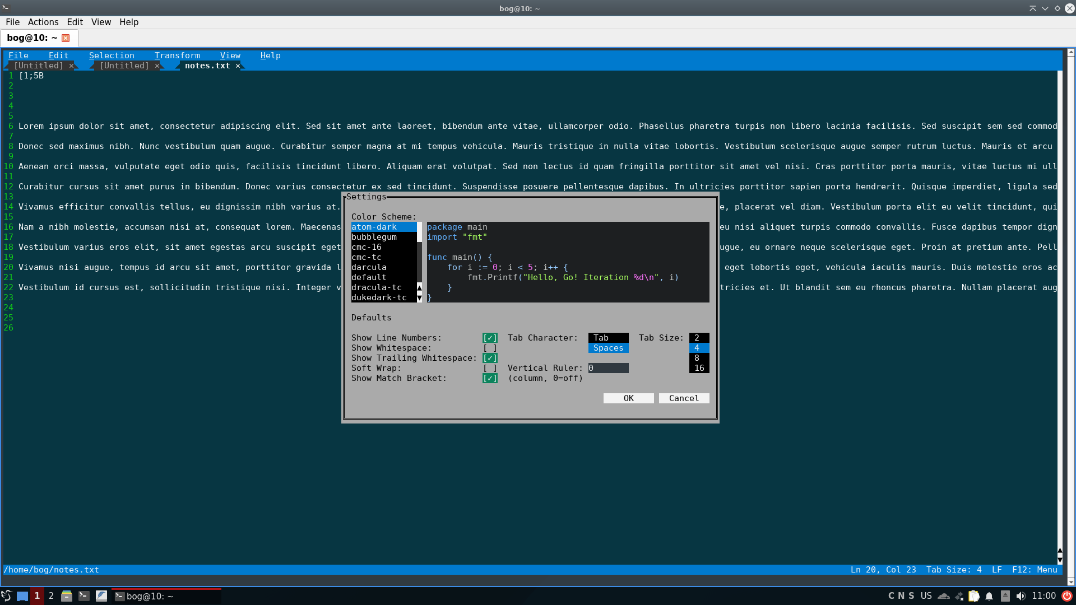Click the US keyboard layout indicator
1076x605 pixels.
click(x=926, y=596)
